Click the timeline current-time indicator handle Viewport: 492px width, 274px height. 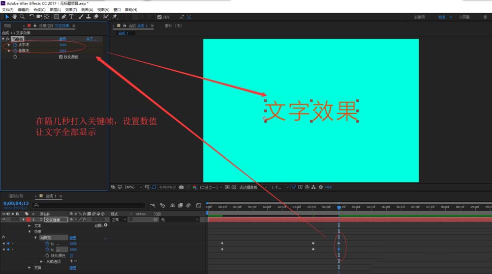[x=339, y=207]
